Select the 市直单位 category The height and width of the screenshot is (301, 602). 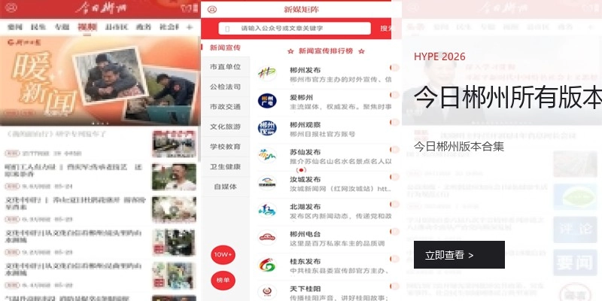[x=225, y=67]
